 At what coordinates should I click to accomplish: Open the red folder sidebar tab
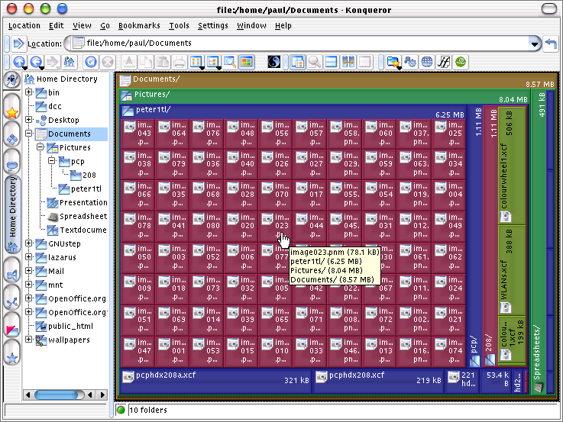(x=12, y=327)
